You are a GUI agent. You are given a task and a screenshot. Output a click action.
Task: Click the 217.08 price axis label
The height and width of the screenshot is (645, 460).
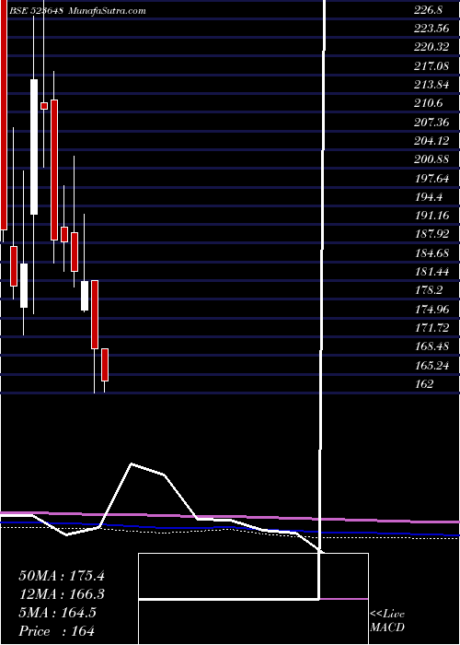pyautogui.click(x=431, y=65)
